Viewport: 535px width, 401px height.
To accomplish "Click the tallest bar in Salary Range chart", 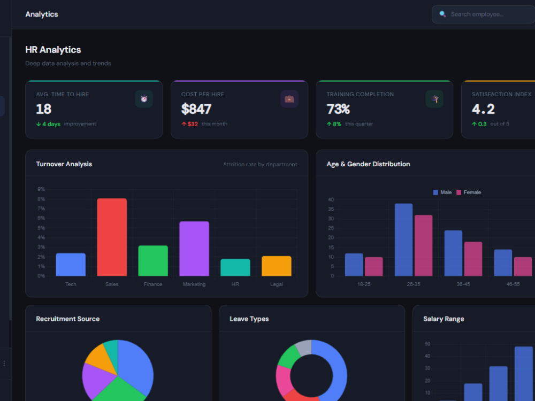I will [523, 374].
